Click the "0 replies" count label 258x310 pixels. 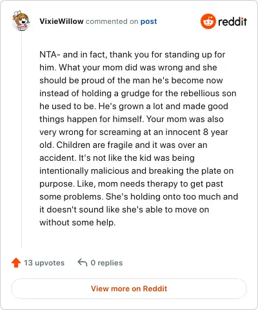coord(106,263)
